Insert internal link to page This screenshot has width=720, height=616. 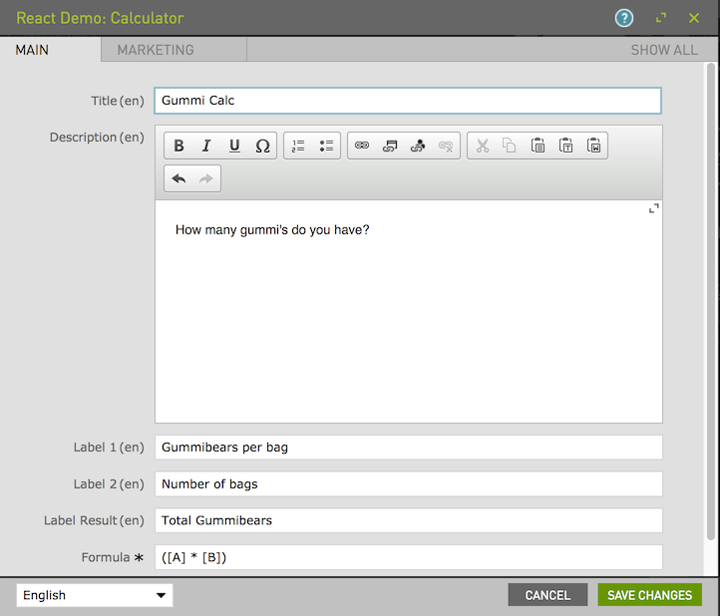390,146
